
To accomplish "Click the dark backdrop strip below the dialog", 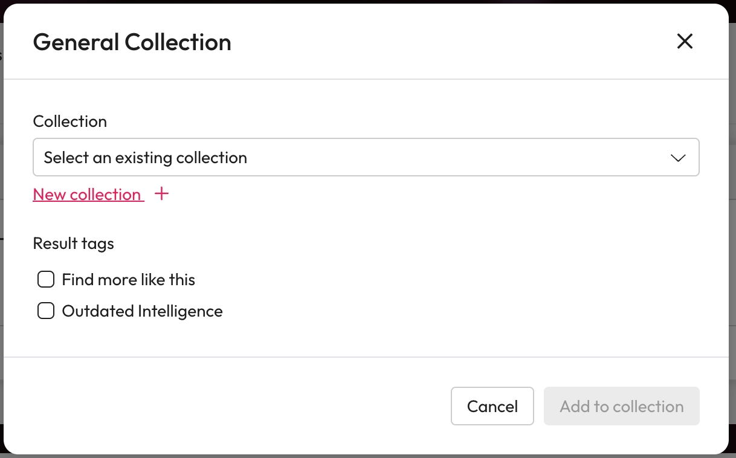I will [363, 456].
